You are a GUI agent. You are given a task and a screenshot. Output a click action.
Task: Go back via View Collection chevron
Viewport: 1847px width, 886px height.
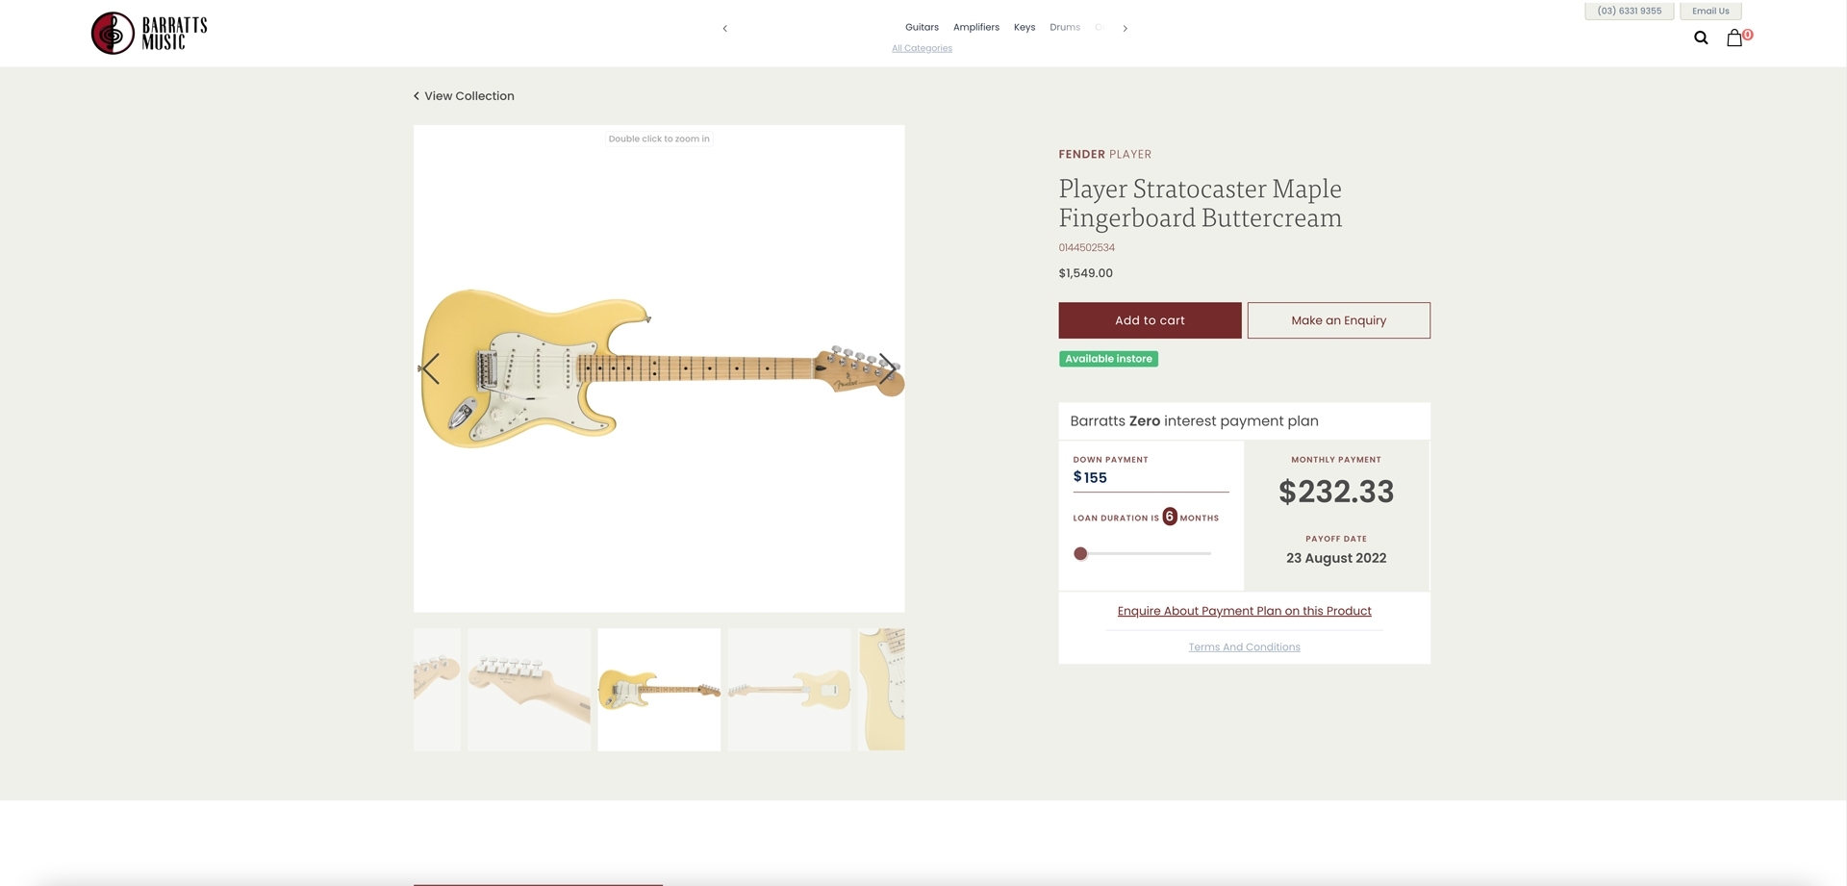tap(417, 96)
